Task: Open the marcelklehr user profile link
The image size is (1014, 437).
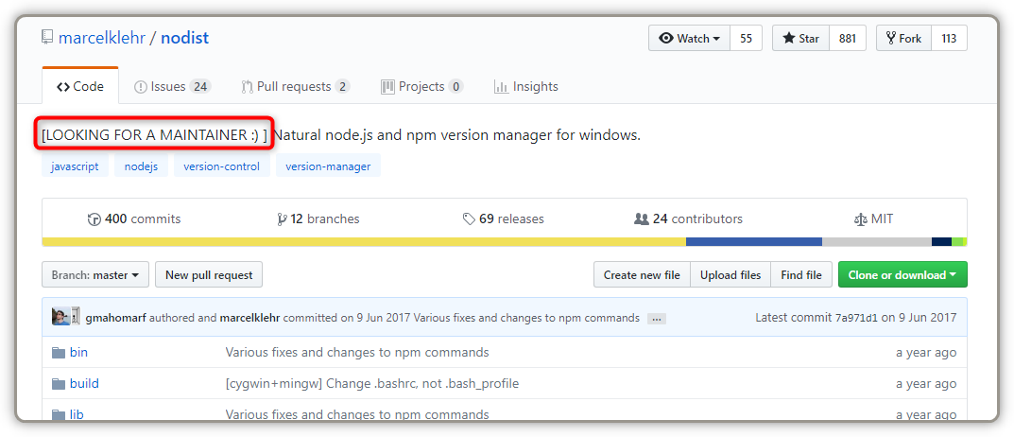Action: pos(101,38)
